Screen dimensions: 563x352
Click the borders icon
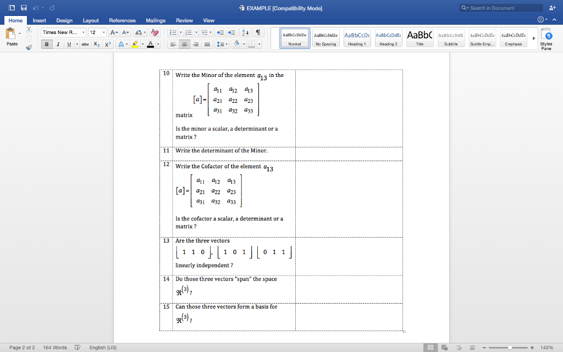252,44
